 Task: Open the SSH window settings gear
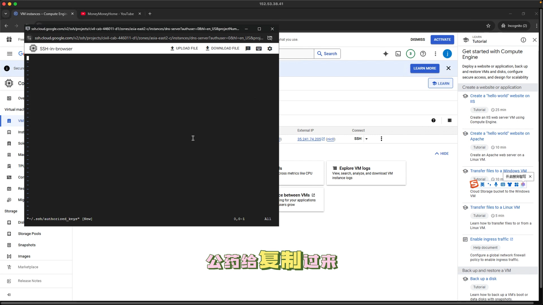click(270, 49)
